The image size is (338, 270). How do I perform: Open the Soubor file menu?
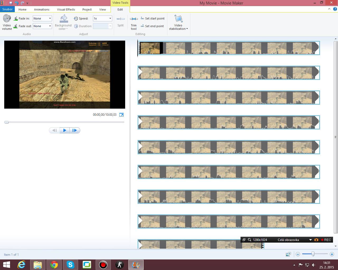(7, 9)
